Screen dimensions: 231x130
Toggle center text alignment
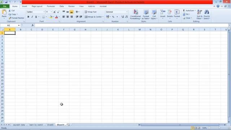tap(67, 17)
